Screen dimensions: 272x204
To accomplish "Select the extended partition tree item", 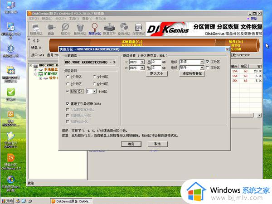I will click(x=51, y=74).
